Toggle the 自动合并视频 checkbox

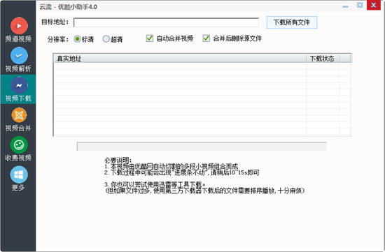(x=150, y=38)
